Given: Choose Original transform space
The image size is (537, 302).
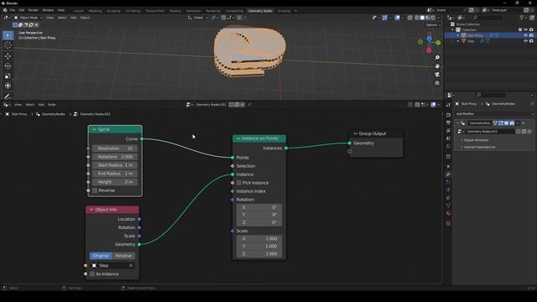Looking at the screenshot, I should (x=101, y=256).
